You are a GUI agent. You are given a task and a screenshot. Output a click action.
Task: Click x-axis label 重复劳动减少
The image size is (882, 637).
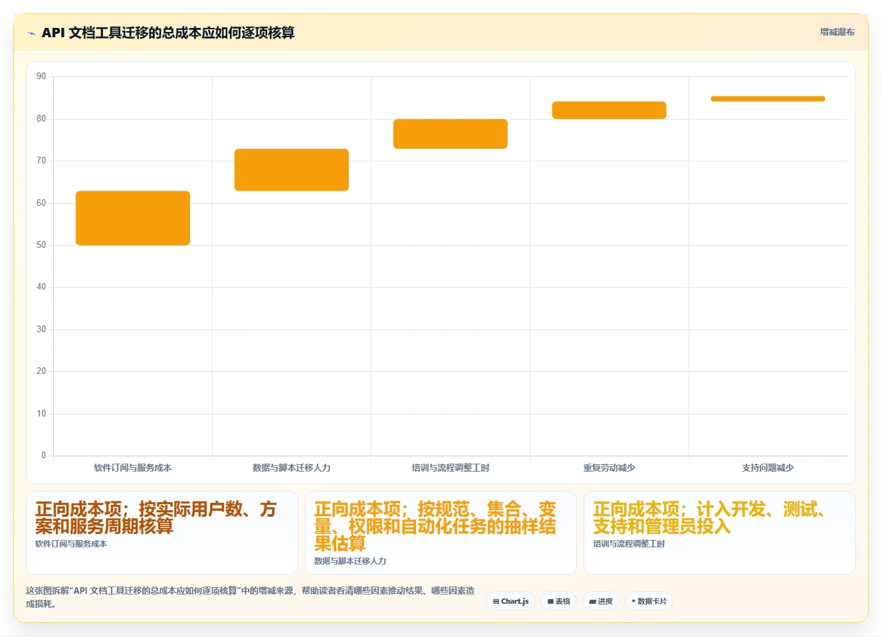pos(609,468)
